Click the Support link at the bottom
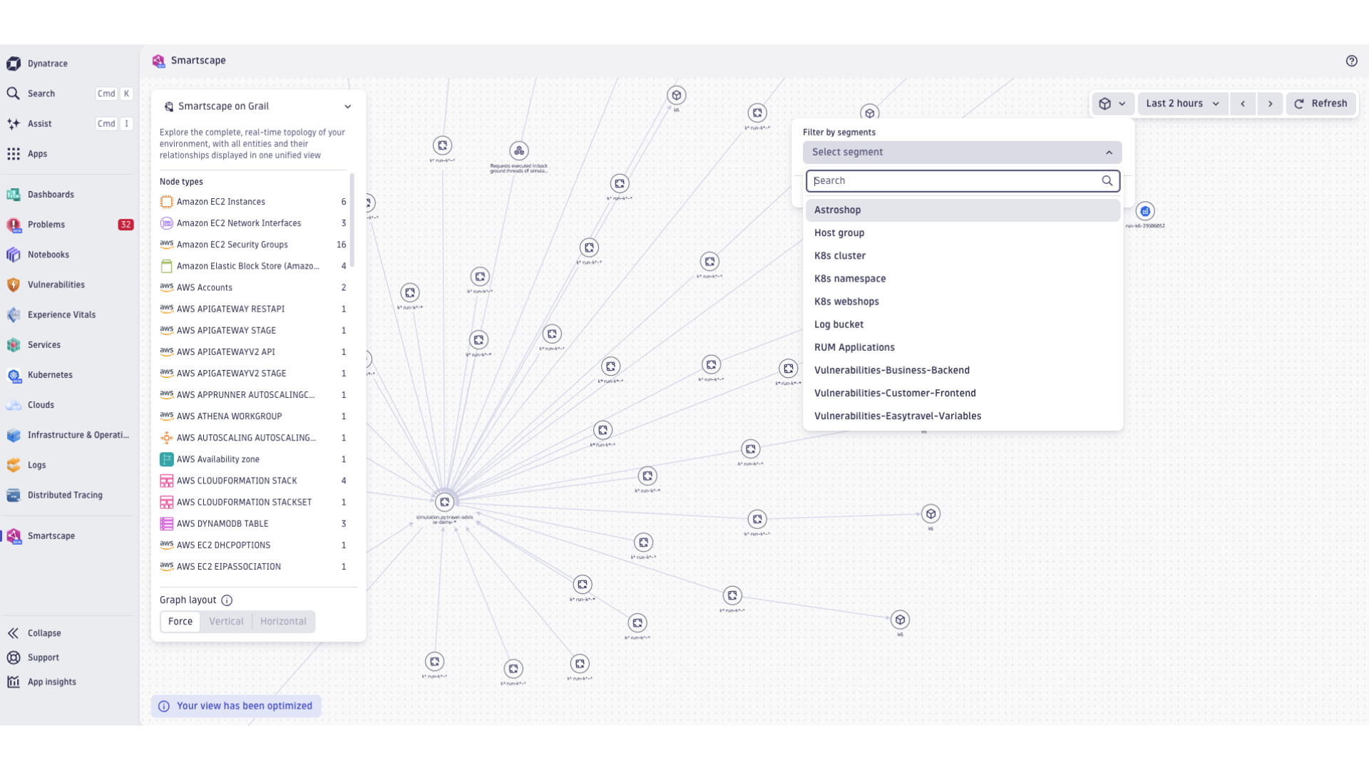This screenshot has width=1369, height=770. coord(43,657)
